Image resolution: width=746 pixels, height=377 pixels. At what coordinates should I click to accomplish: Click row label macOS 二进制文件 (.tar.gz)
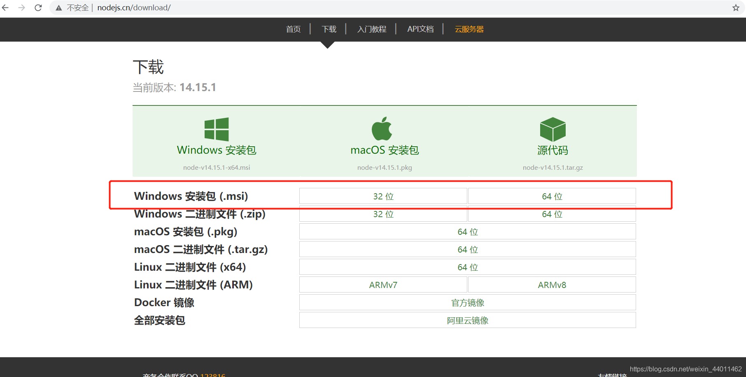click(x=201, y=249)
